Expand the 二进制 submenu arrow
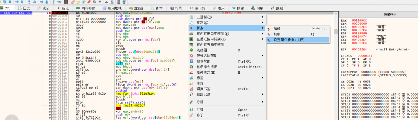Image resolution: width=418 pixels, height=120 pixels. pyautogui.click(x=262, y=17)
